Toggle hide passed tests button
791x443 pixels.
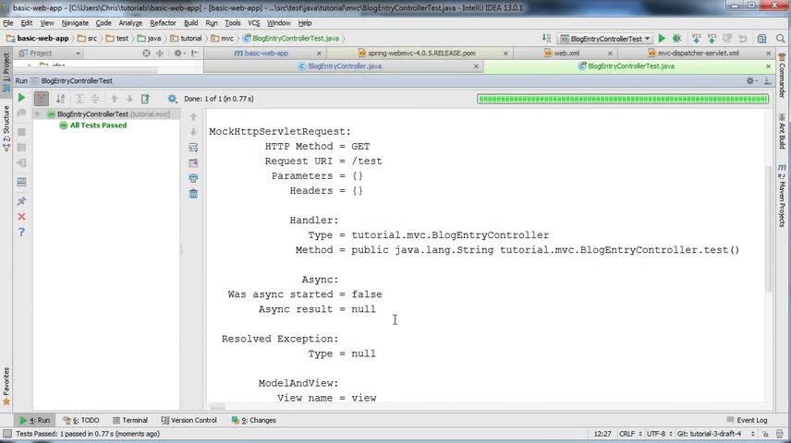click(42, 98)
